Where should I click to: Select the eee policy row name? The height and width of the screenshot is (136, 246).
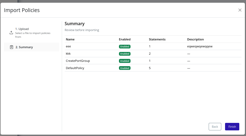tap(68, 46)
